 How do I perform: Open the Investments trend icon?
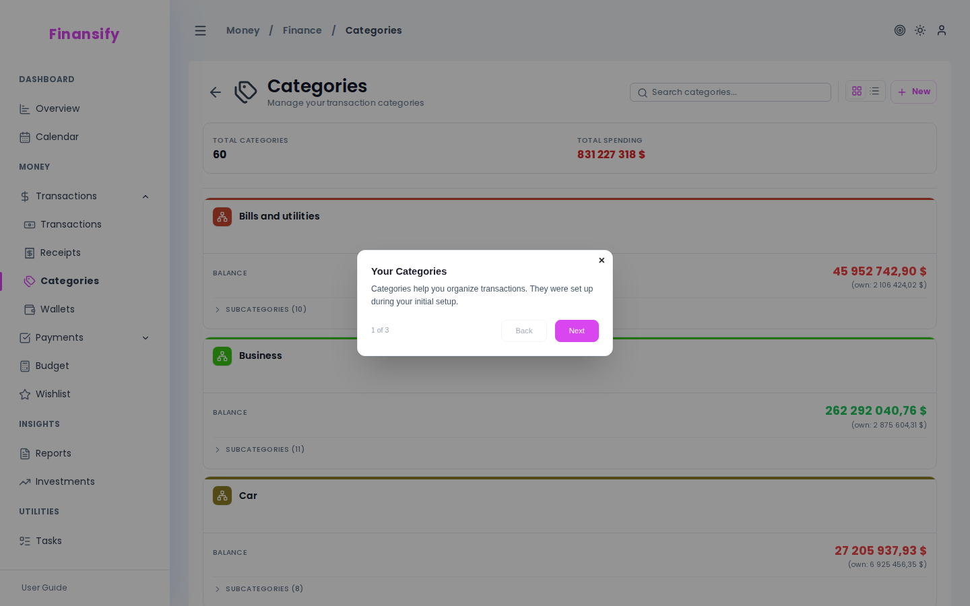coord(25,481)
